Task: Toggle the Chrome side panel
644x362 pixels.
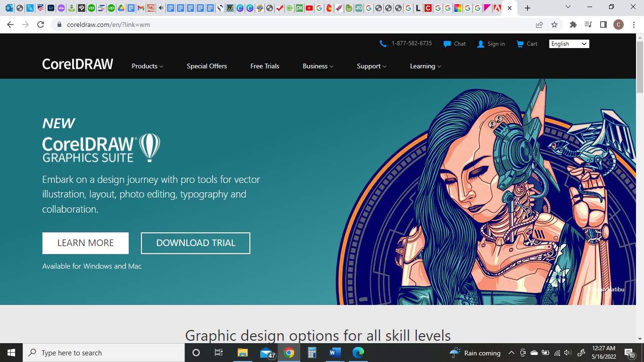Action: 603,25
